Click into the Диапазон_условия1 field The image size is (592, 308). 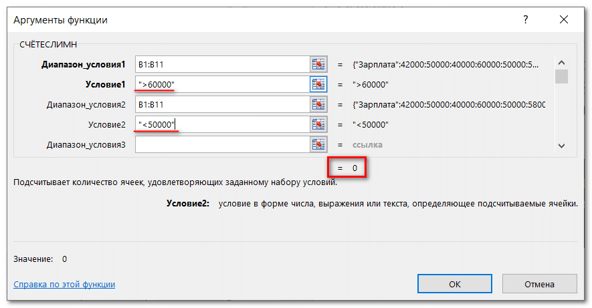222,64
